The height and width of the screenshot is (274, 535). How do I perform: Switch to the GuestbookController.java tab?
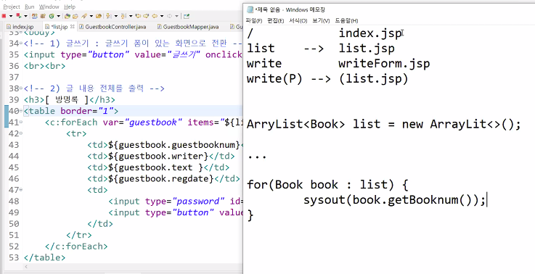(113, 27)
